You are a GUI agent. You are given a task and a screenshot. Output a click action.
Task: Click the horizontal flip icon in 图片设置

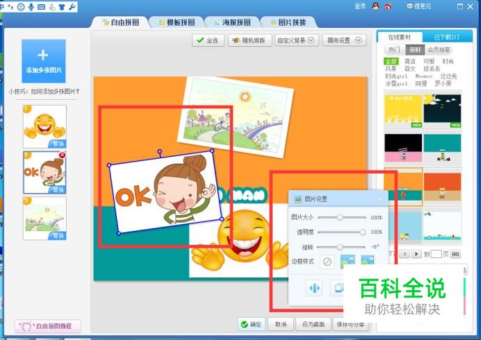(x=314, y=288)
